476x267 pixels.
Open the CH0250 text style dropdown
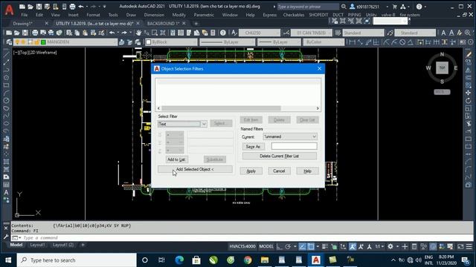click(260, 33)
